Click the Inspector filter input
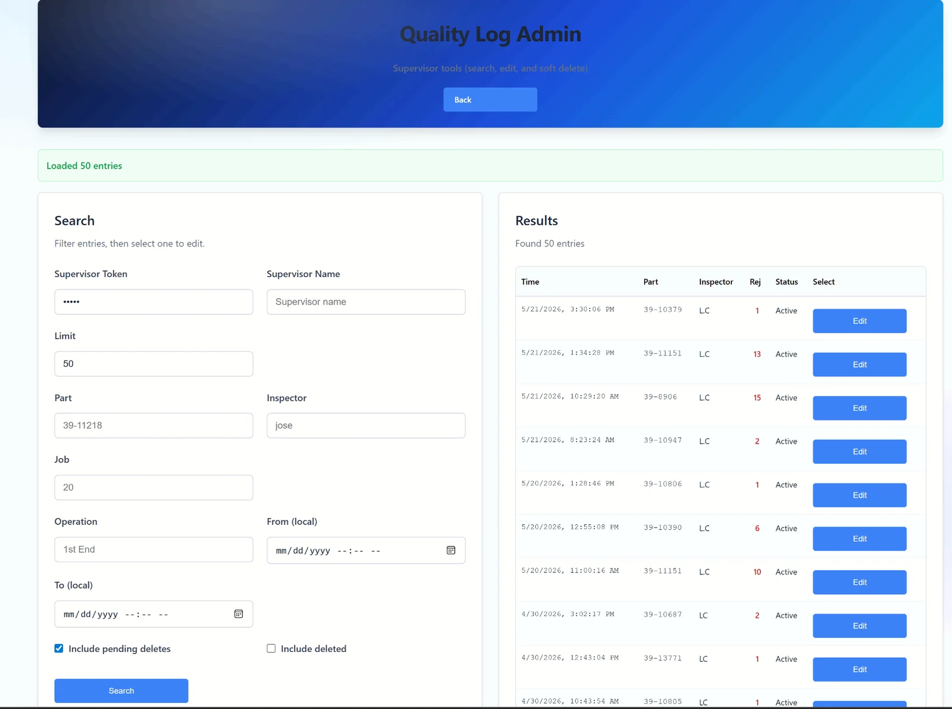952x709 pixels. (x=366, y=426)
